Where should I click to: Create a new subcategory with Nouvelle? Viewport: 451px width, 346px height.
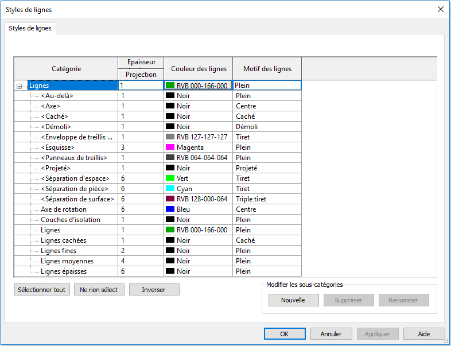click(x=293, y=300)
